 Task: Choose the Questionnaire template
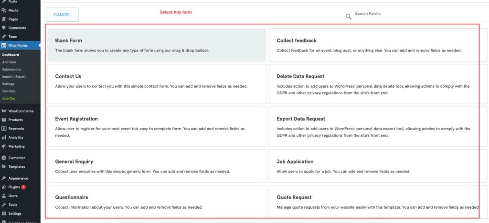tap(157, 202)
